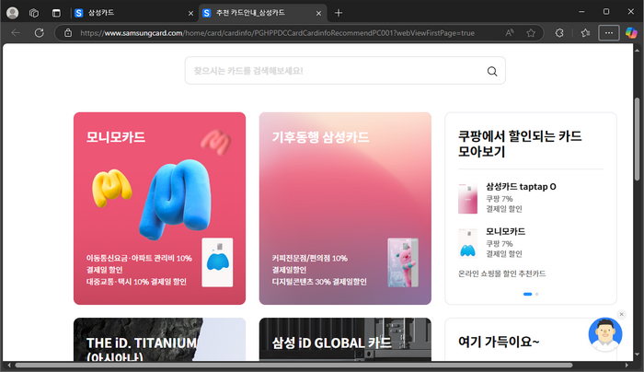This screenshot has width=644, height=372.
Task: Click 디지털콘텐츠 30% 결제일할인 text
Action: click(x=319, y=282)
